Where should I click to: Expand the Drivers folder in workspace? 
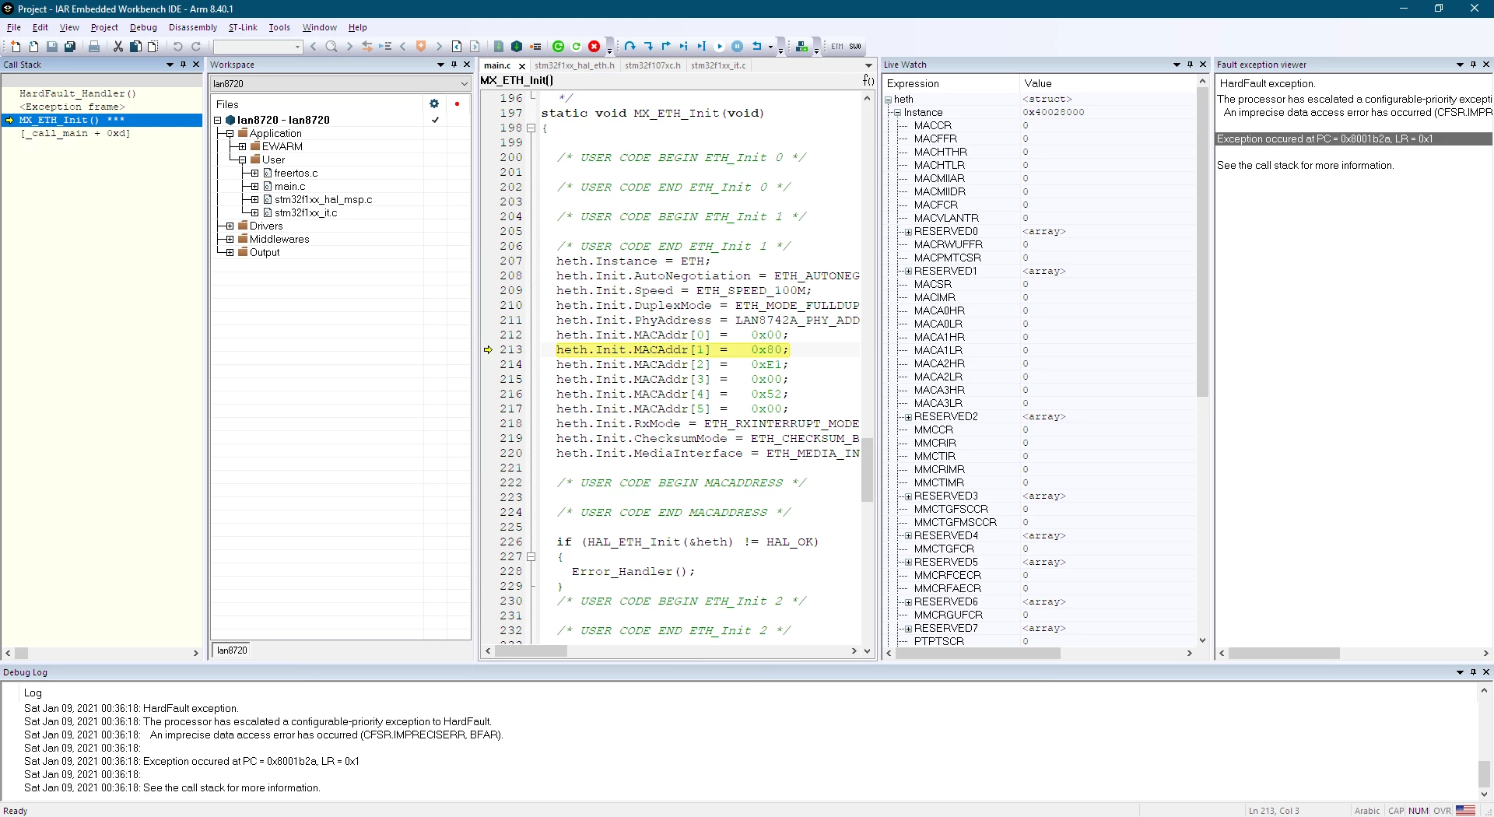(x=230, y=226)
